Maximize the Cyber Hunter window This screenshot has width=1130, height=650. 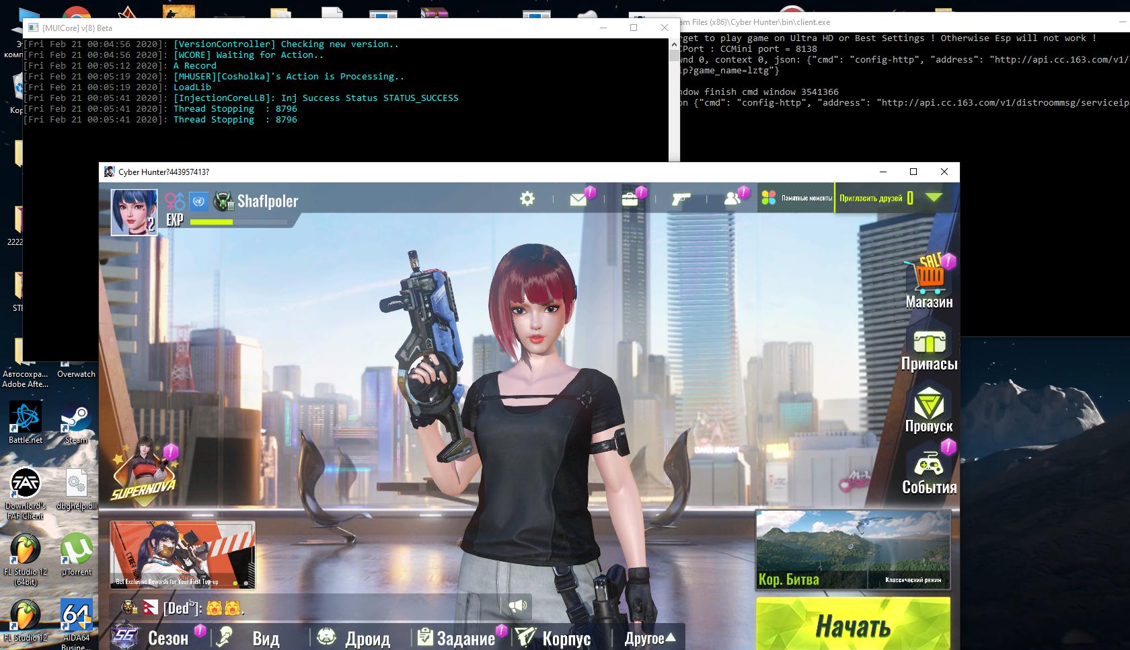click(x=913, y=172)
